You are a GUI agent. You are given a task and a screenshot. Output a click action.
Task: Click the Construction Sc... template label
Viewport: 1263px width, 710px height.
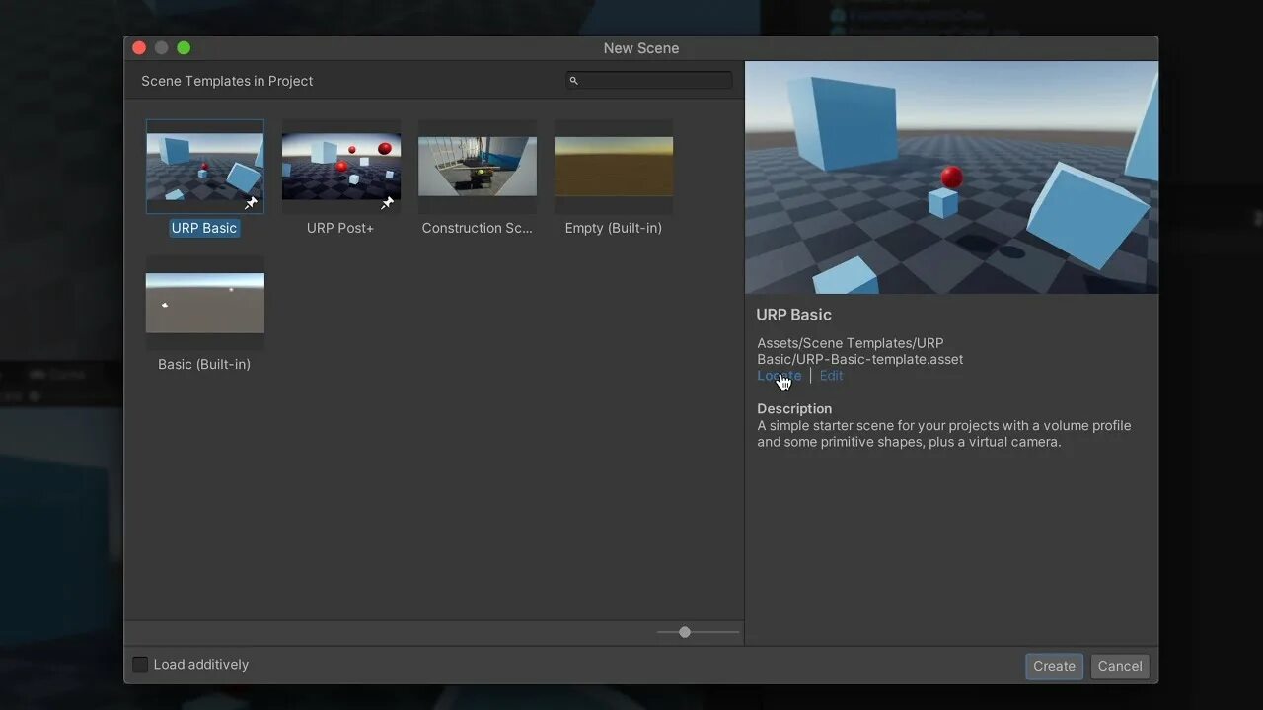point(478,228)
